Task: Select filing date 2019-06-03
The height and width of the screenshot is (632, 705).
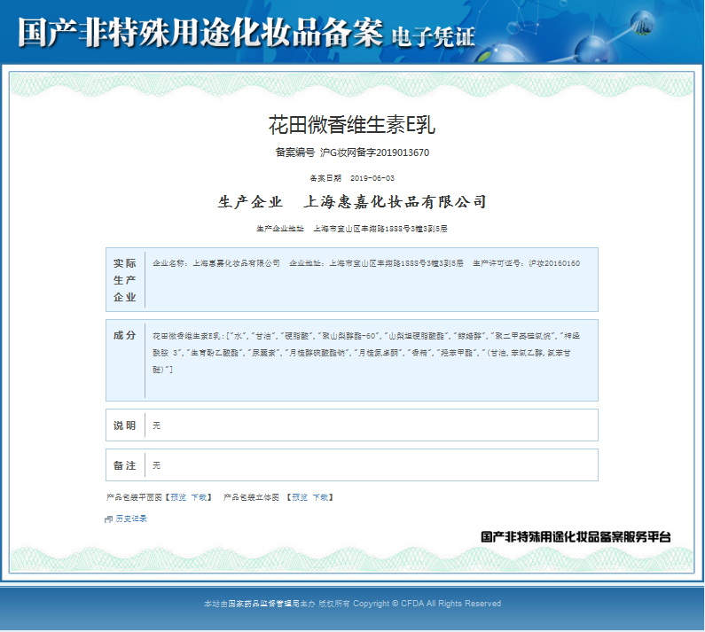Action: [x=372, y=178]
